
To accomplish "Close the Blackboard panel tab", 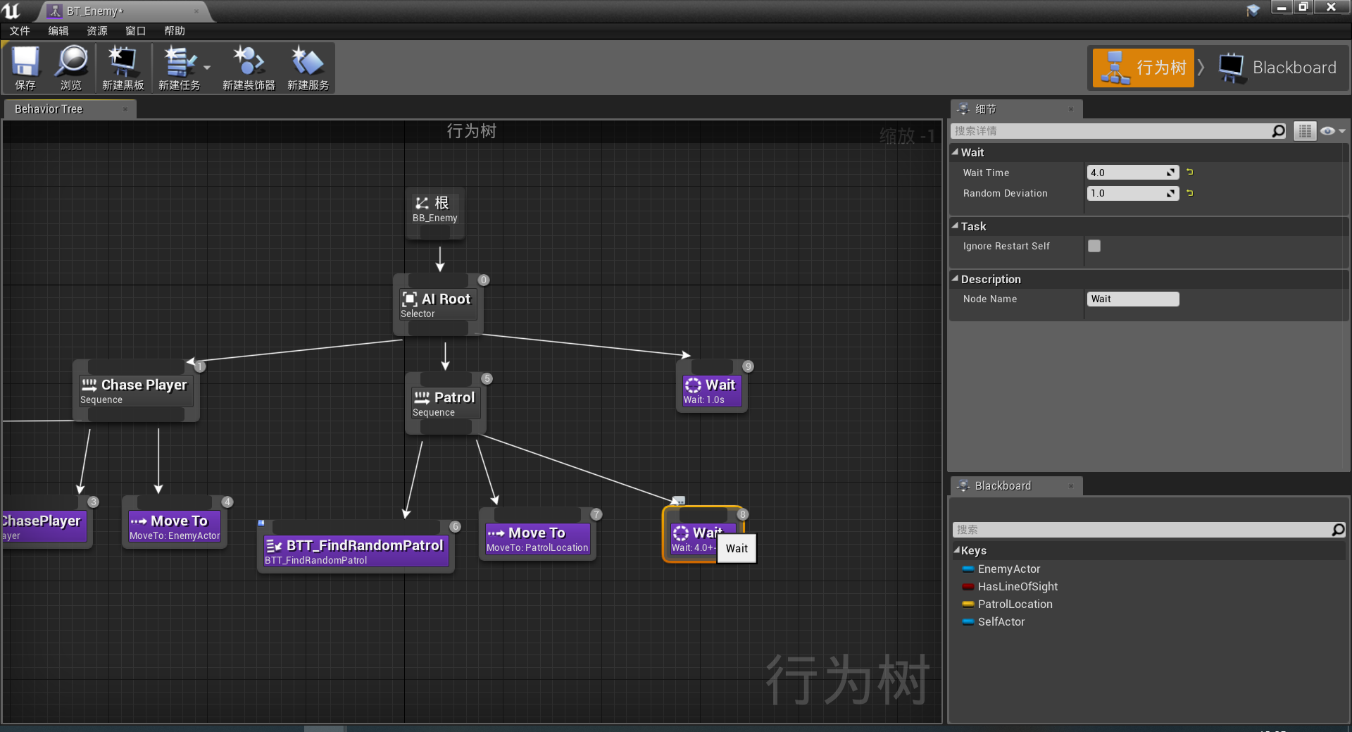I will [x=1071, y=486].
